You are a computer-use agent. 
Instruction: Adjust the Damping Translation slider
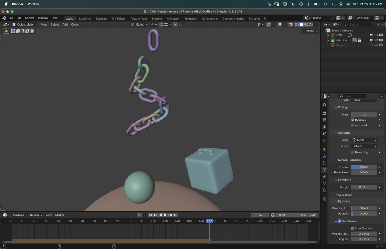click(x=364, y=208)
